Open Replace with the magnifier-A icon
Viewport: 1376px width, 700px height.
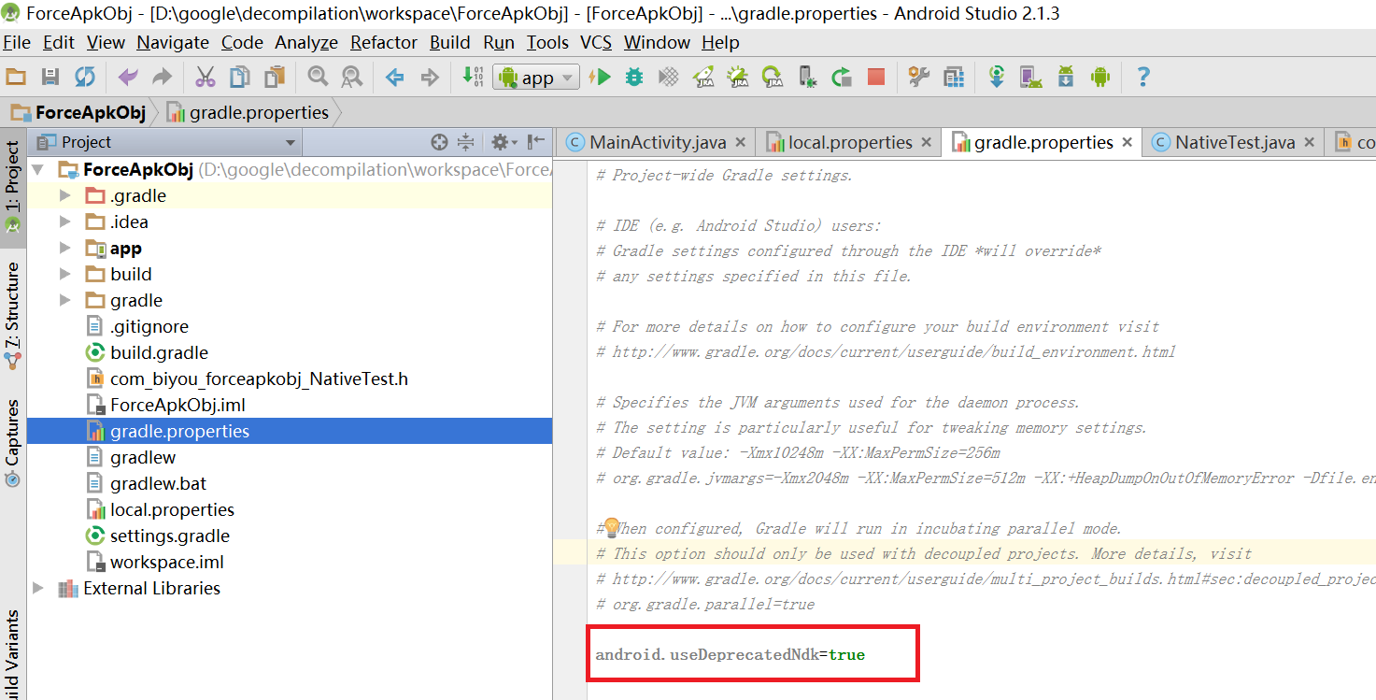pyautogui.click(x=351, y=77)
